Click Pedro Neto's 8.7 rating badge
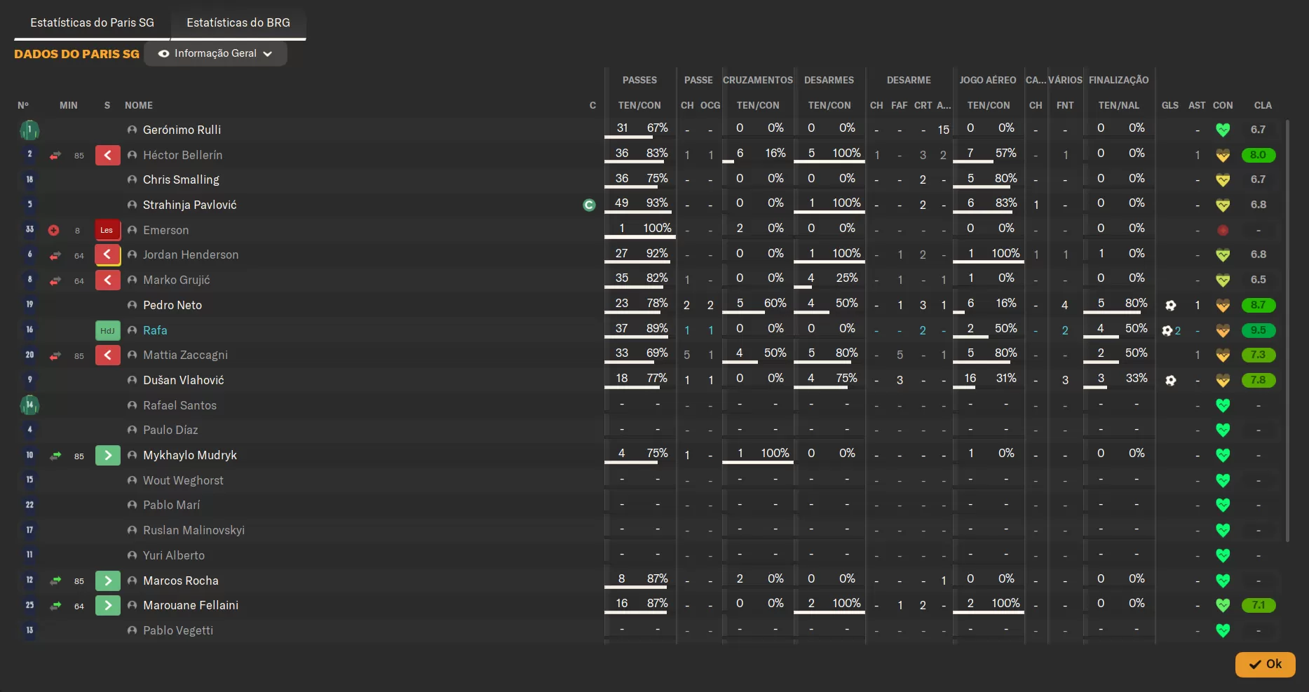Viewport: 1309px width, 692px height. click(x=1259, y=305)
